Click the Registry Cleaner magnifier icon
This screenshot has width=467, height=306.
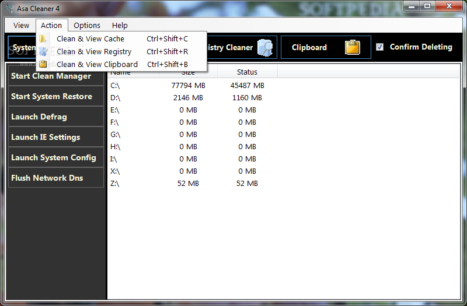[x=265, y=48]
